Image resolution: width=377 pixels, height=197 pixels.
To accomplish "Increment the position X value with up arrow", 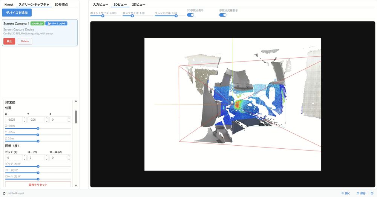I will (24, 118).
